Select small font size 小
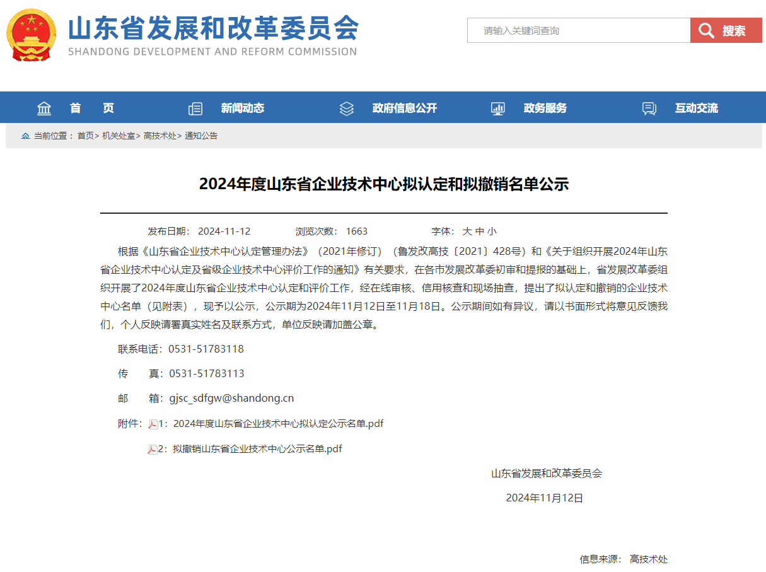 tap(492, 231)
